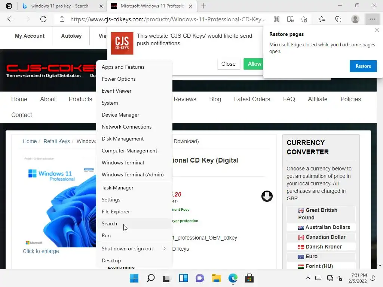The height and width of the screenshot is (287, 383).
Task: Expand Shut down or sign out submenu
Action: coord(134,249)
